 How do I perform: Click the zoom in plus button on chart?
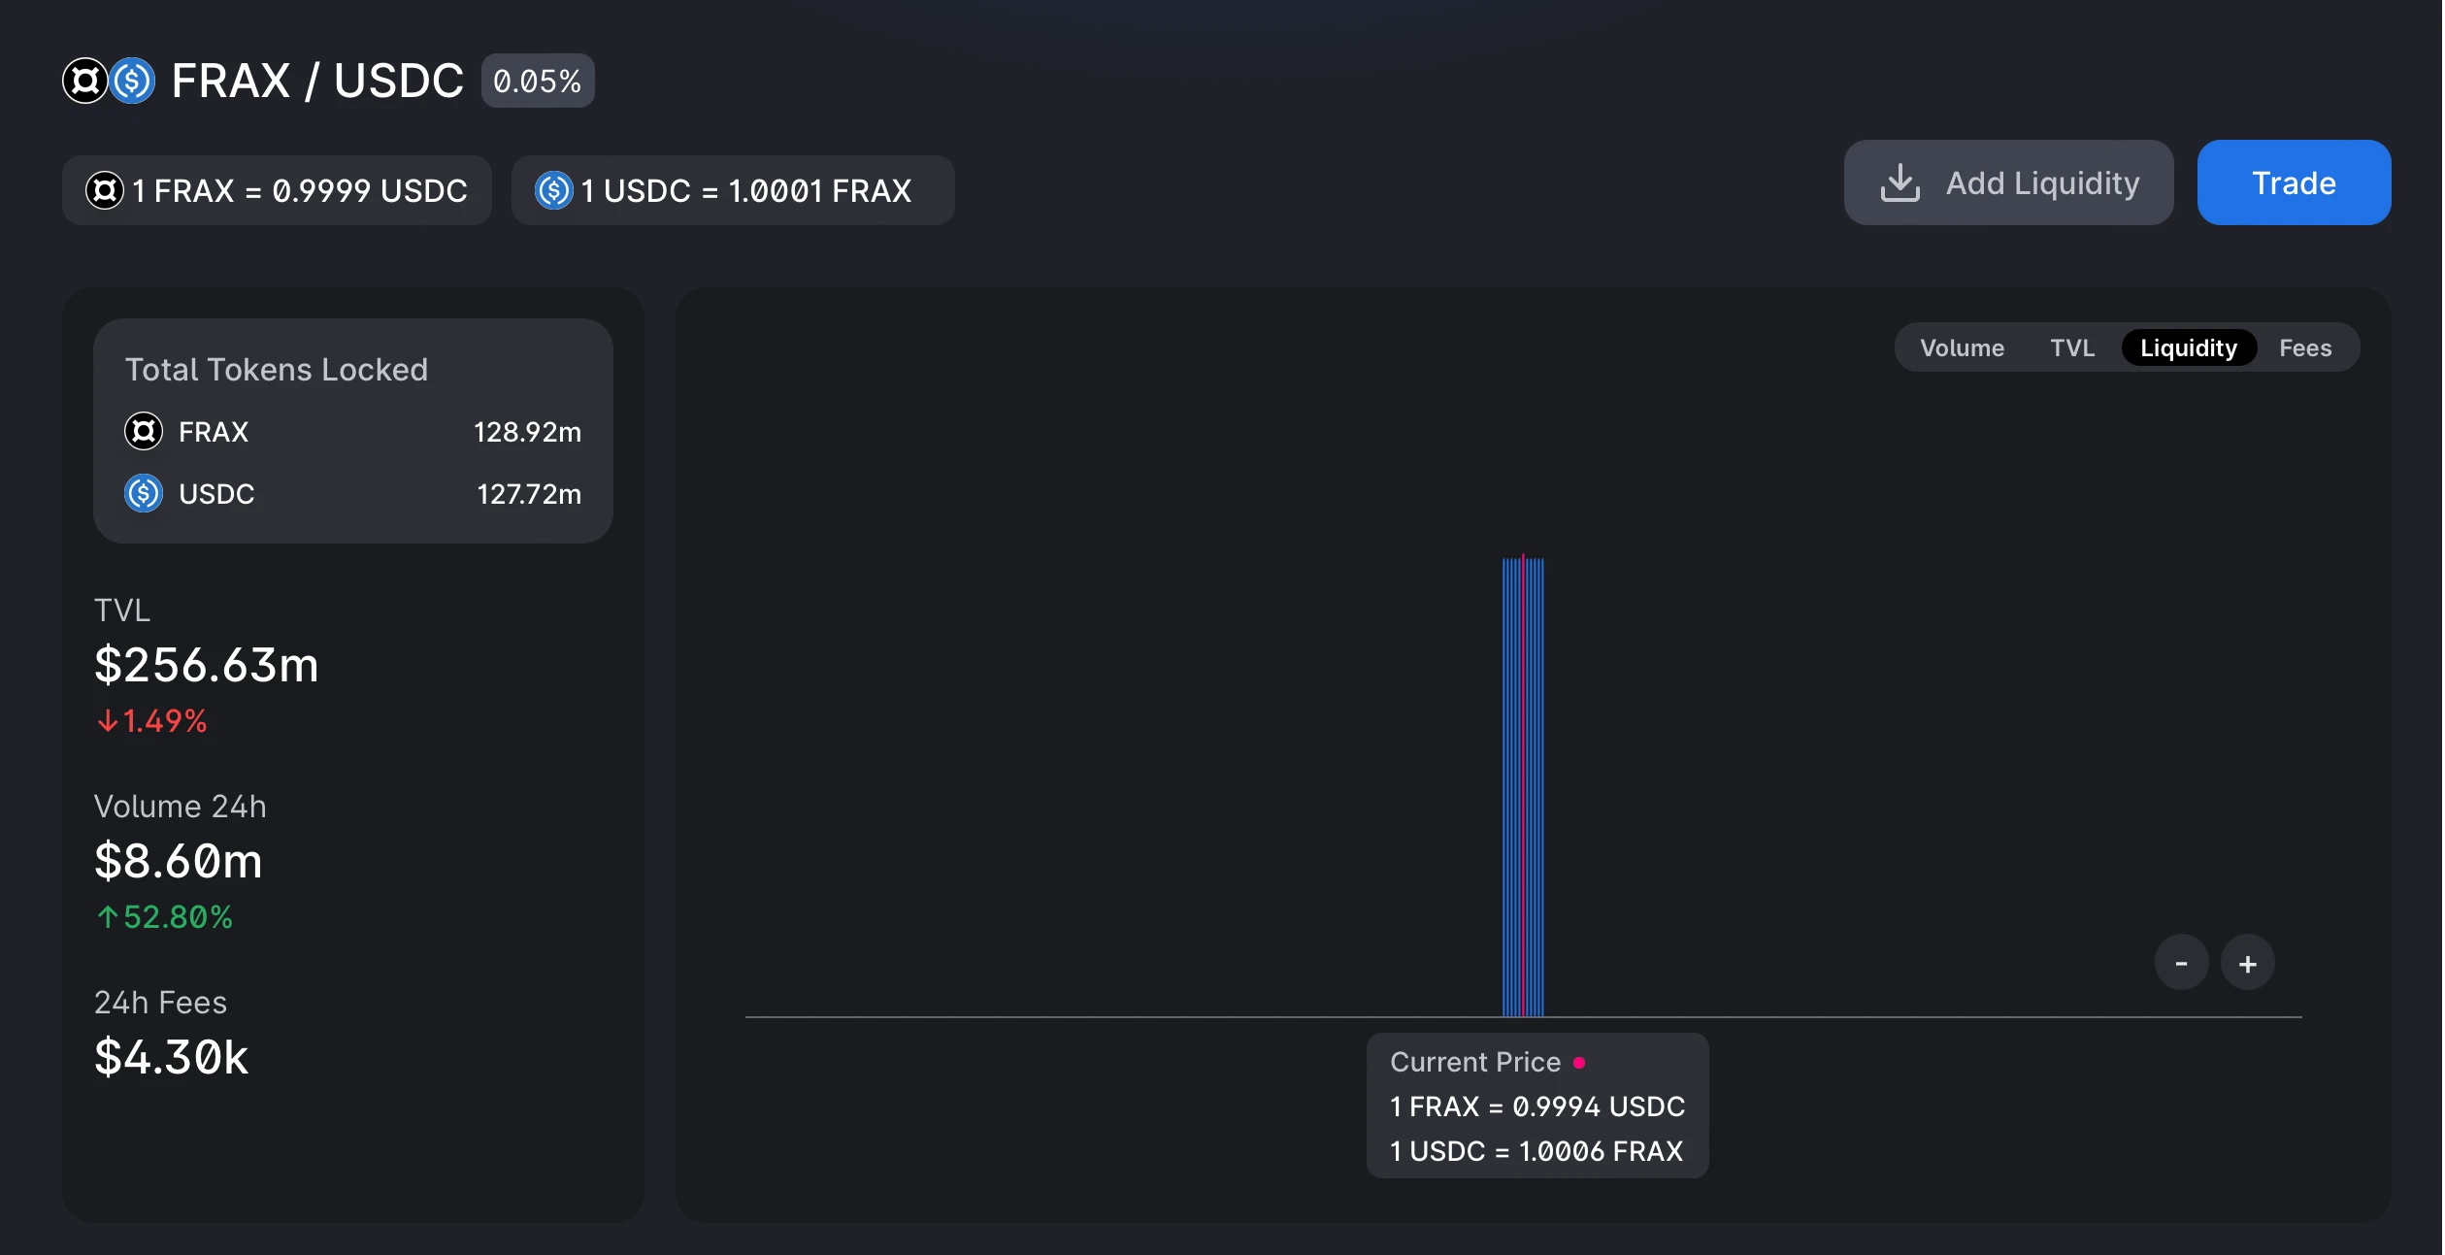2245,962
